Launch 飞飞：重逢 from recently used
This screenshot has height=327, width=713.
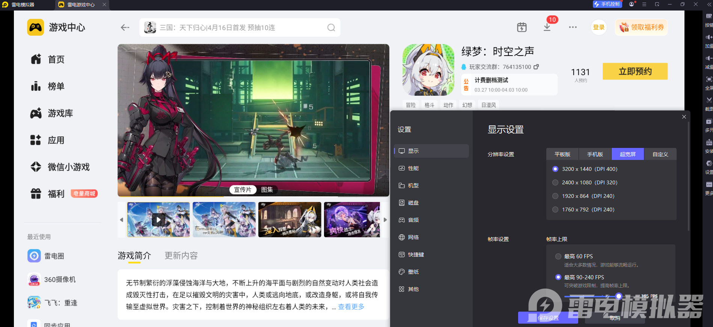[52, 303]
